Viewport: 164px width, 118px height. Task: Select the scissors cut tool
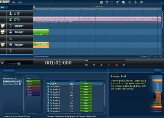tap(117, 2)
